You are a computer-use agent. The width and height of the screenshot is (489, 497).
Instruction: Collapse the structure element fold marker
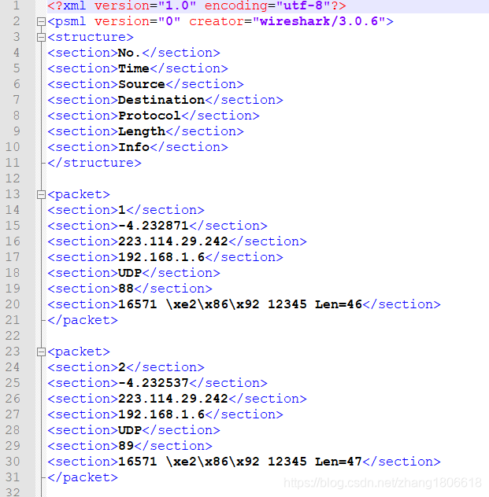pos(41,38)
